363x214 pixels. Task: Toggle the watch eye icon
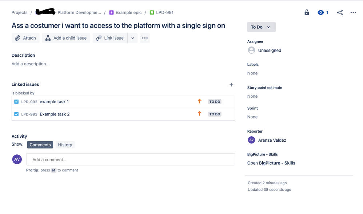pos(321,12)
